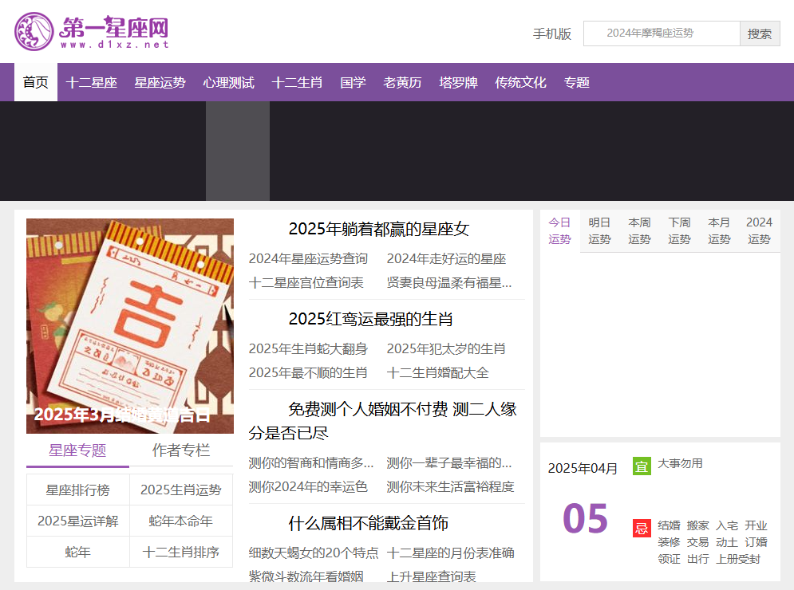This screenshot has width=794, height=590.
Task: Open 2025年躺着都赢的星座女 headline
Action: [x=378, y=230]
